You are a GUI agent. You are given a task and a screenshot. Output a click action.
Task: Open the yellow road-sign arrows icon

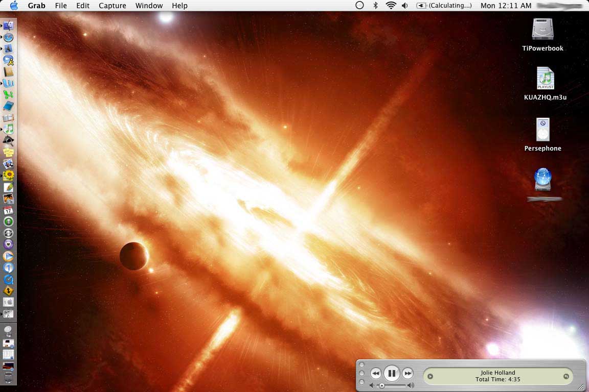pyautogui.click(x=8, y=291)
